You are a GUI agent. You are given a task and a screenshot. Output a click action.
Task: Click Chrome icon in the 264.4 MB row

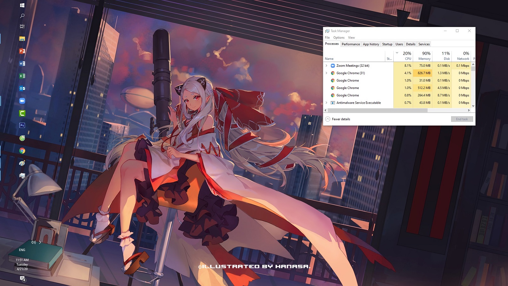[333, 95]
